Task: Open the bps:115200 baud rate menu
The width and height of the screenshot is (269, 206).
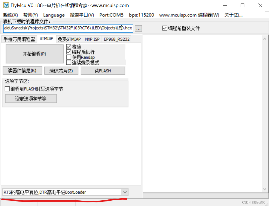Action: point(141,15)
